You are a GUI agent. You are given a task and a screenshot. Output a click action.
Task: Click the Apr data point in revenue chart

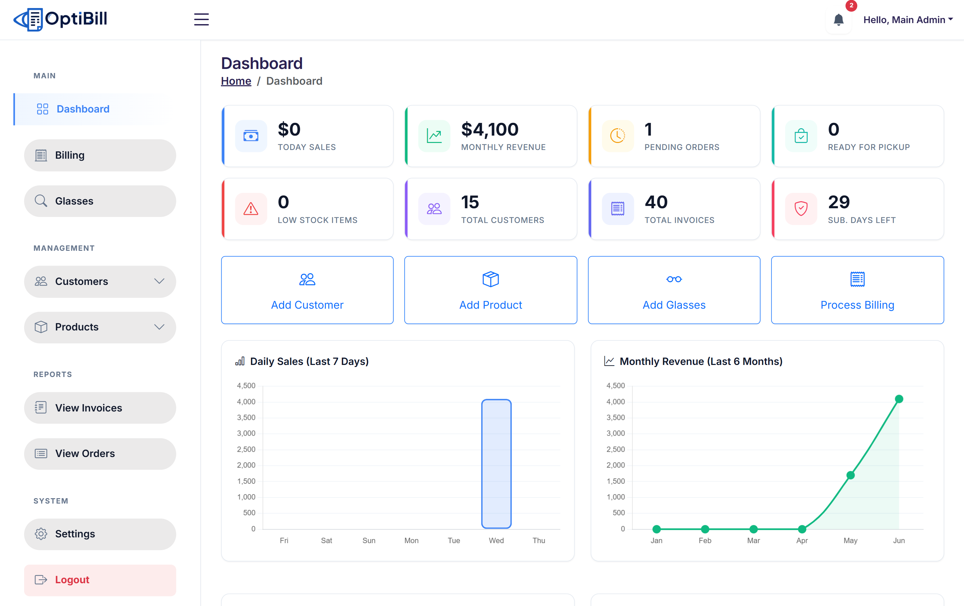click(802, 529)
